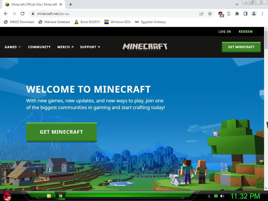Open the Egyptian Embassy bookmark
This screenshot has height=201, width=268.
(150, 22)
